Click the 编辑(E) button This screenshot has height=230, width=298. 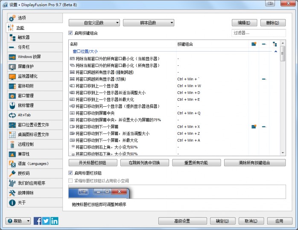click(244, 23)
